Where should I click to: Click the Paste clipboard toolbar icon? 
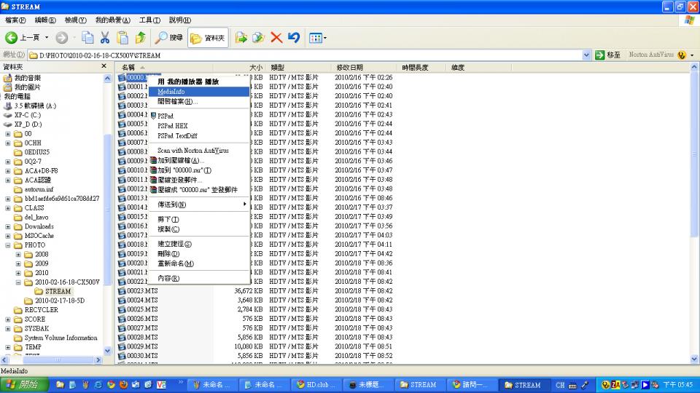pos(122,38)
